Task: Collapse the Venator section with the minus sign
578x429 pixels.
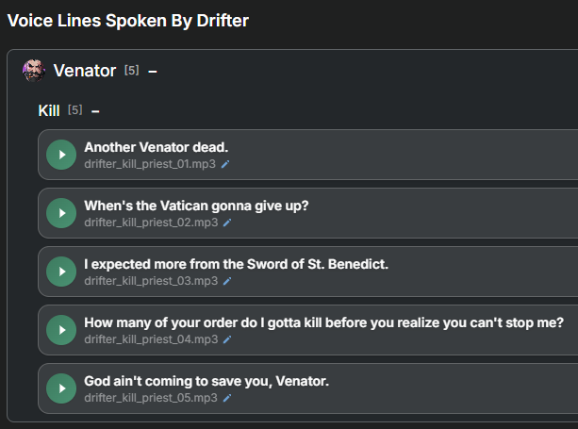Action: [153, 71]
